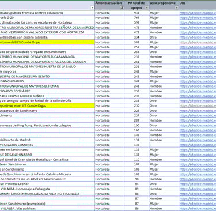Select the cell 'de 10 metros sin un árbol en Sanchinarro!!!!'

point(47,179)
